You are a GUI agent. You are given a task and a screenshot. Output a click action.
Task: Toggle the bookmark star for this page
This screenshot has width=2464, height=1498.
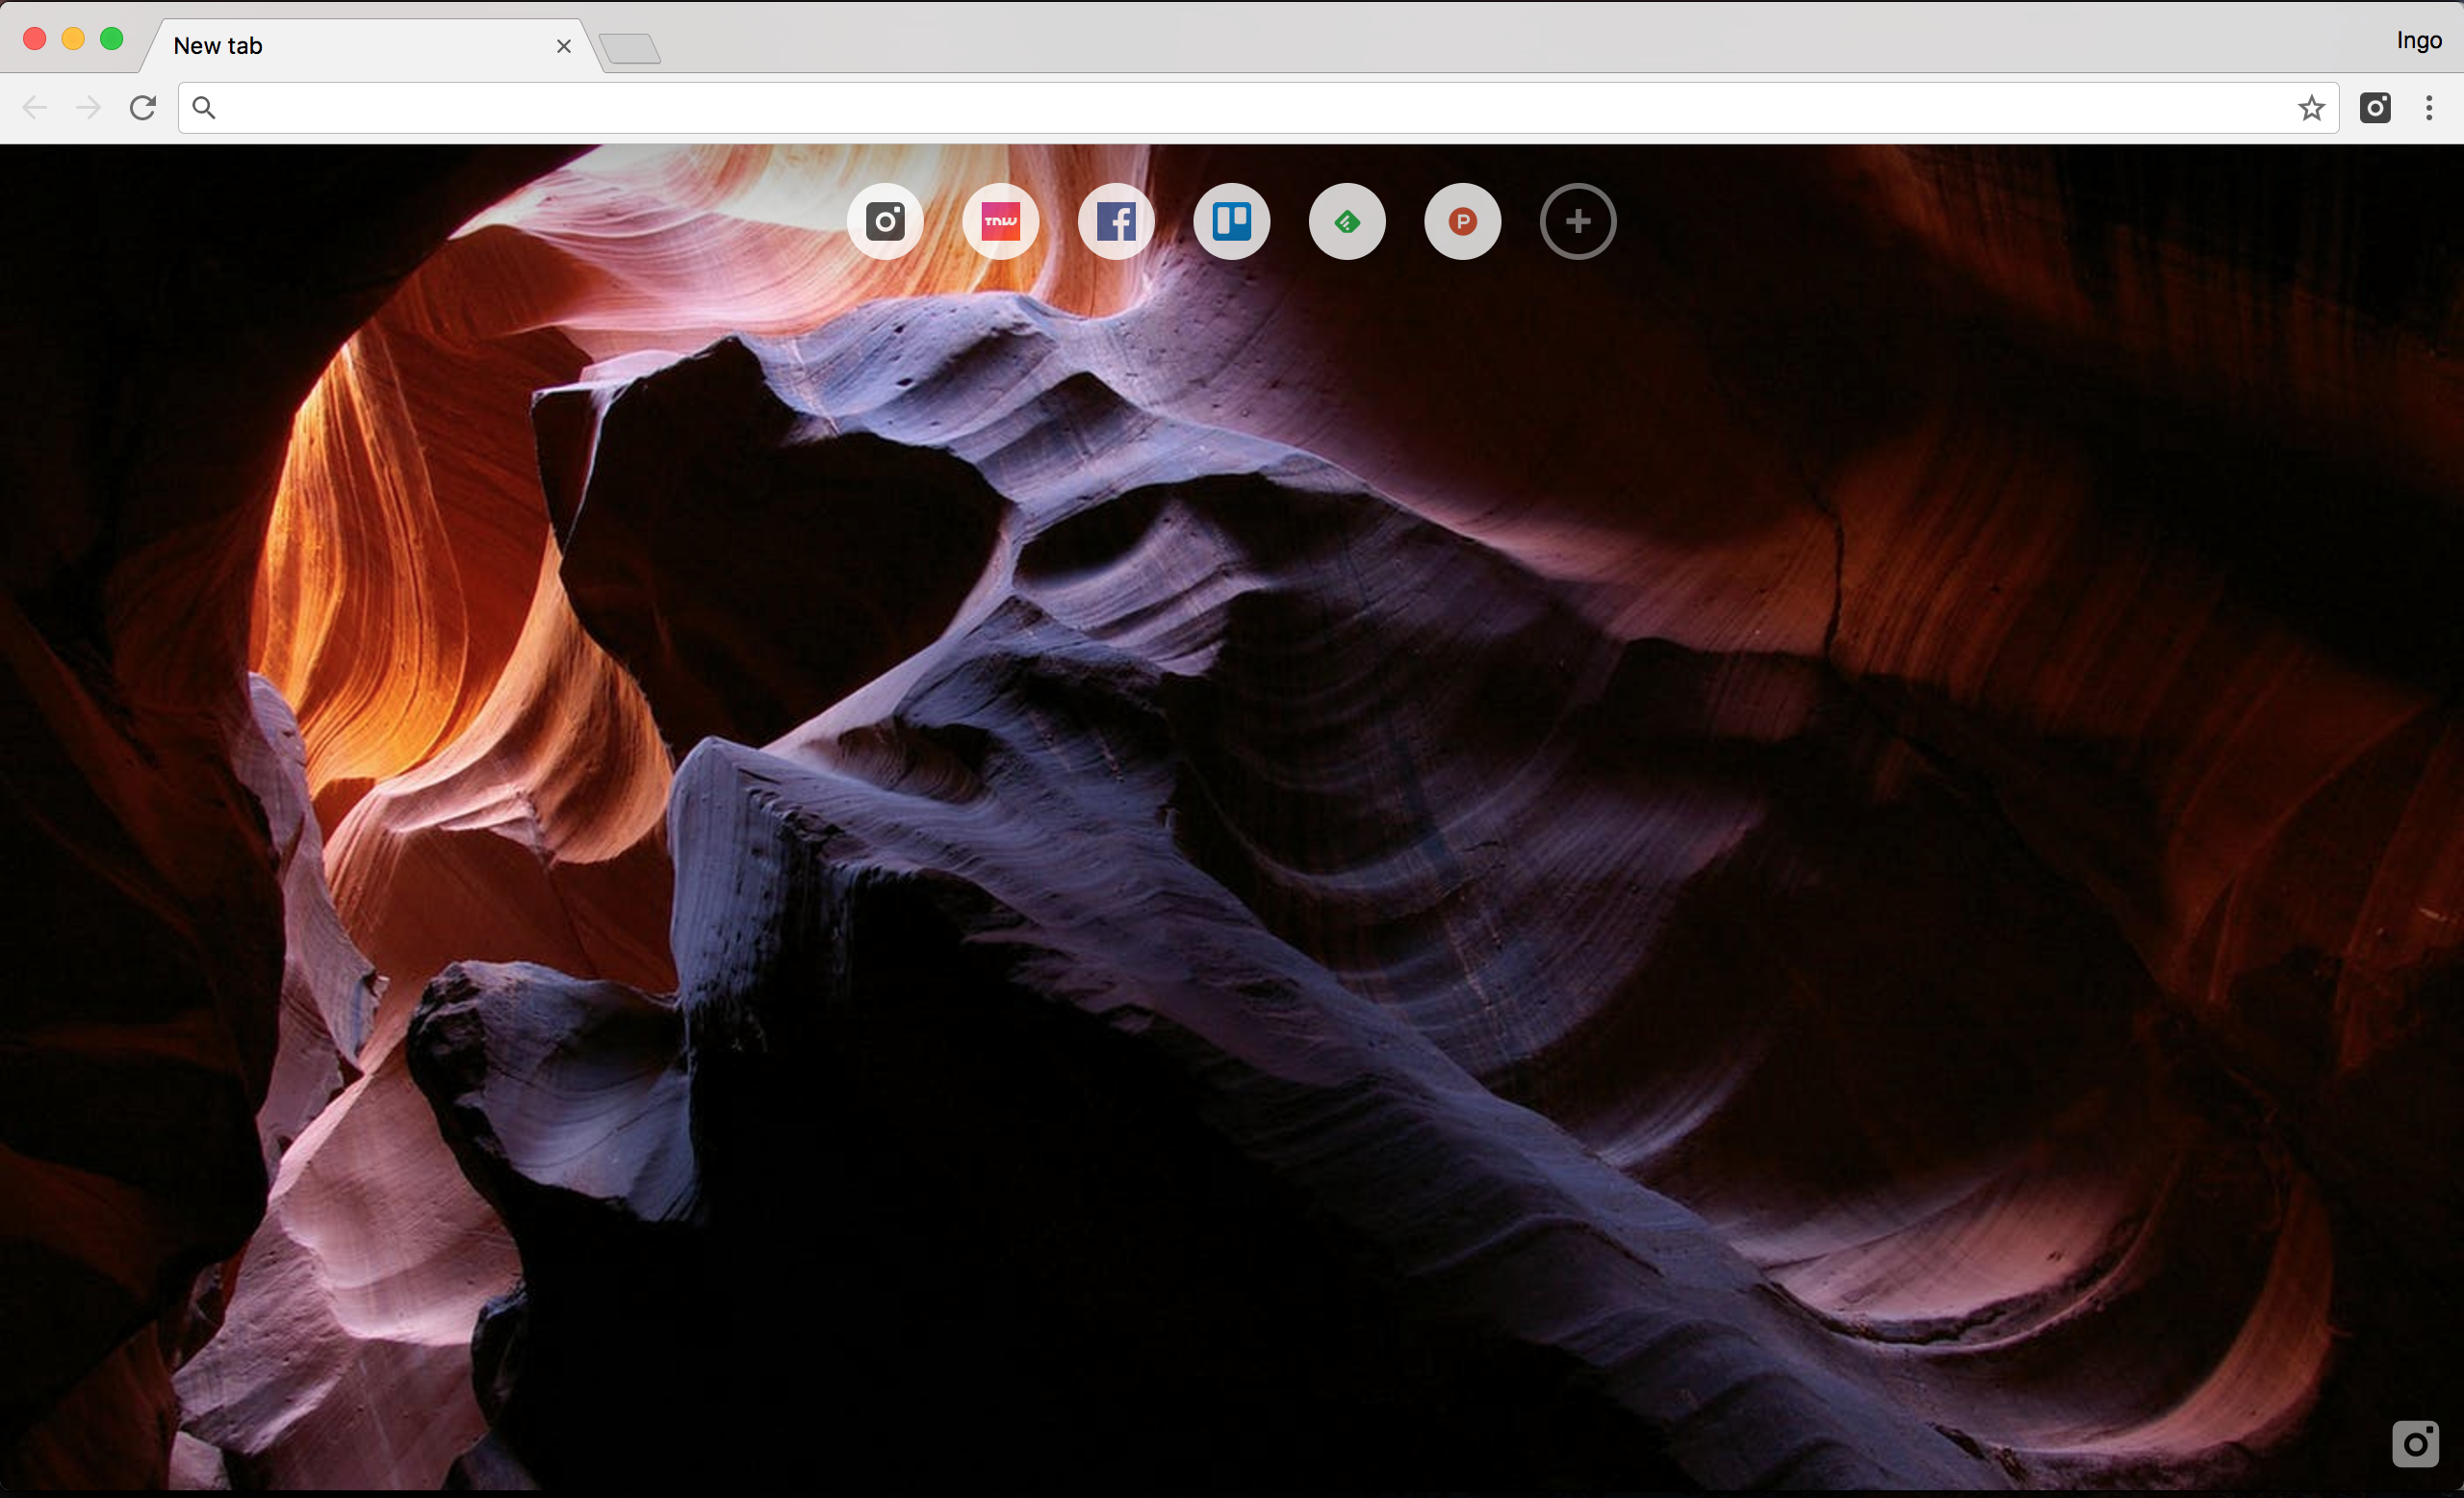click(2311, 108)
